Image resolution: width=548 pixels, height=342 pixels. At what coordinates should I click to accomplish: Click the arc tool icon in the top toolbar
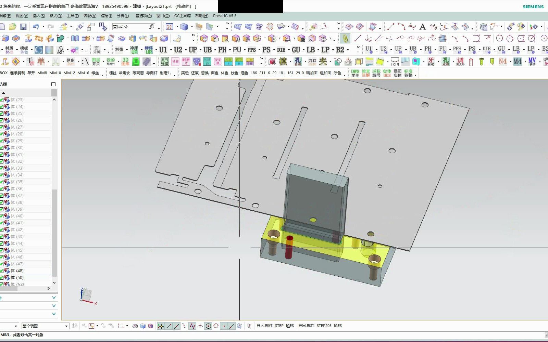click(x=401, y=27)
